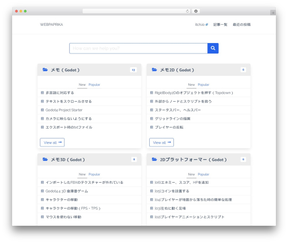Click the browser address bar
Image resolution: width=288 pixels, height=243 pixels.
(x=137, y=11)
